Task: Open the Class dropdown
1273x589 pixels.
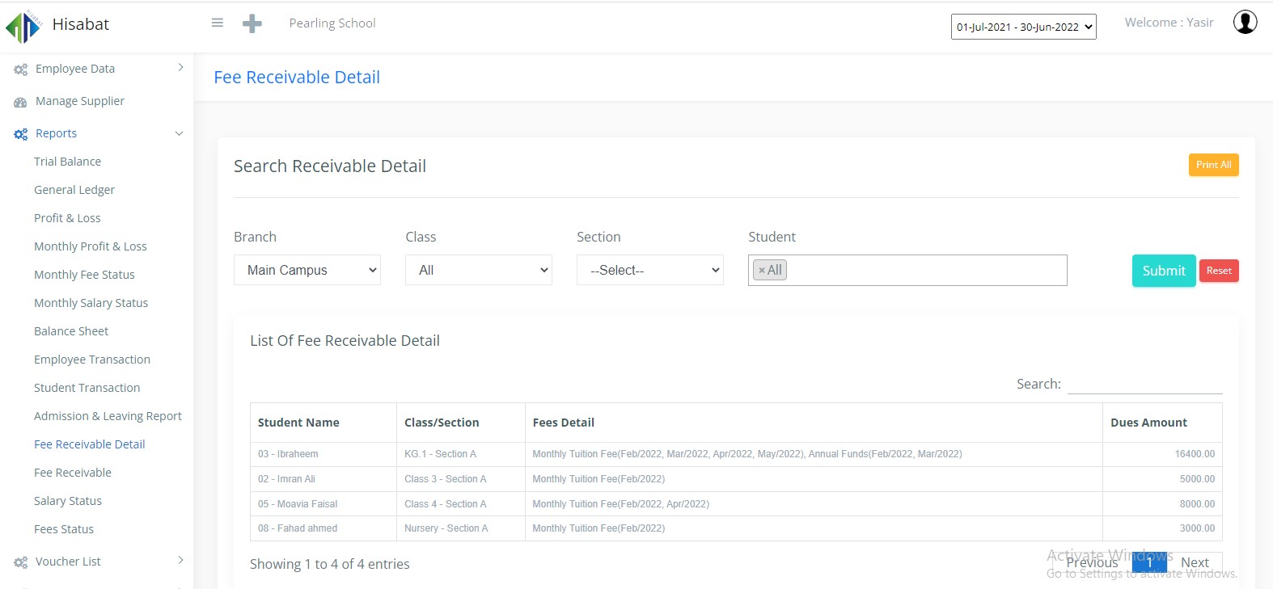Action: tap(478, 270)
